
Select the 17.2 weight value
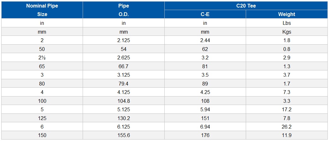(x=287, y=109)
